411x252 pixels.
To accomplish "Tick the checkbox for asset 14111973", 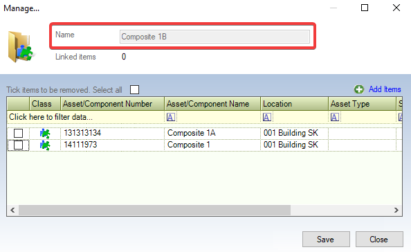I will point(18,145).
